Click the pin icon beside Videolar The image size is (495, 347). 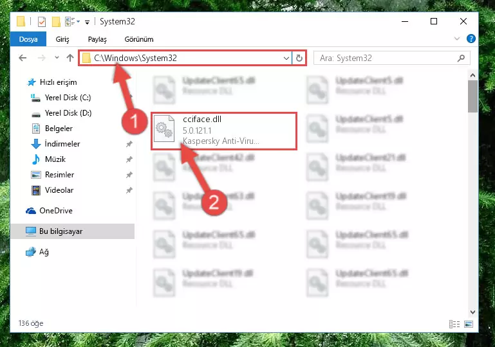(x=129, y=190)
